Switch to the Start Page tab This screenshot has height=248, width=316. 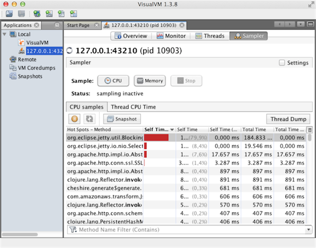tap(78, 25)
